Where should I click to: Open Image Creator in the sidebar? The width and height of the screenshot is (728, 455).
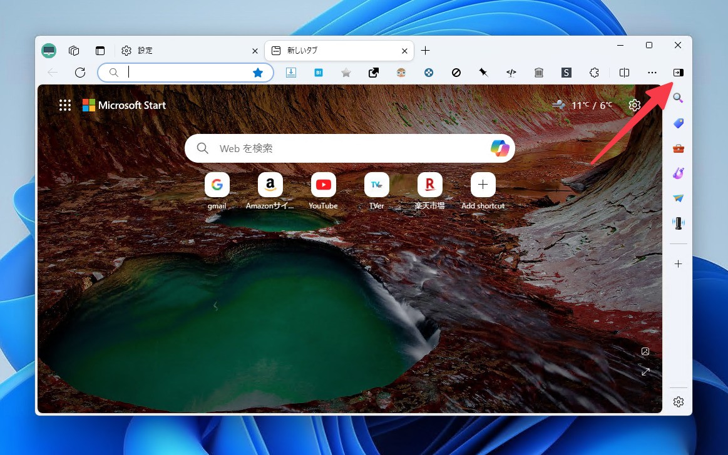[678, 173]
